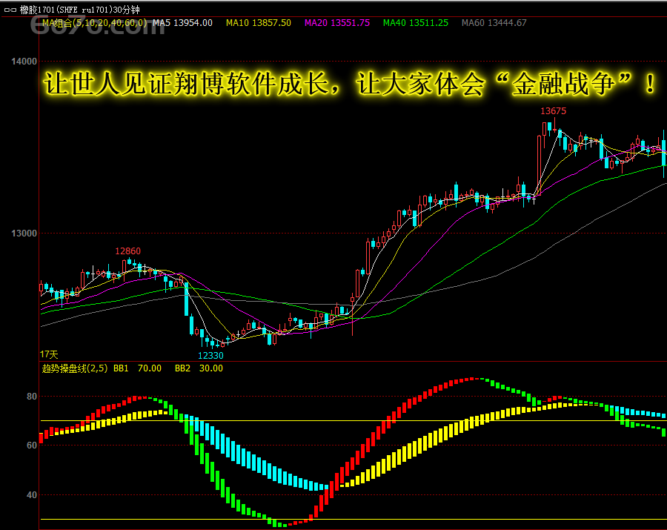Image resolution: width=667 pixels, height=530 pixels.
Task: Select the MA40 13511.25 value
Action: coord(416,23)
